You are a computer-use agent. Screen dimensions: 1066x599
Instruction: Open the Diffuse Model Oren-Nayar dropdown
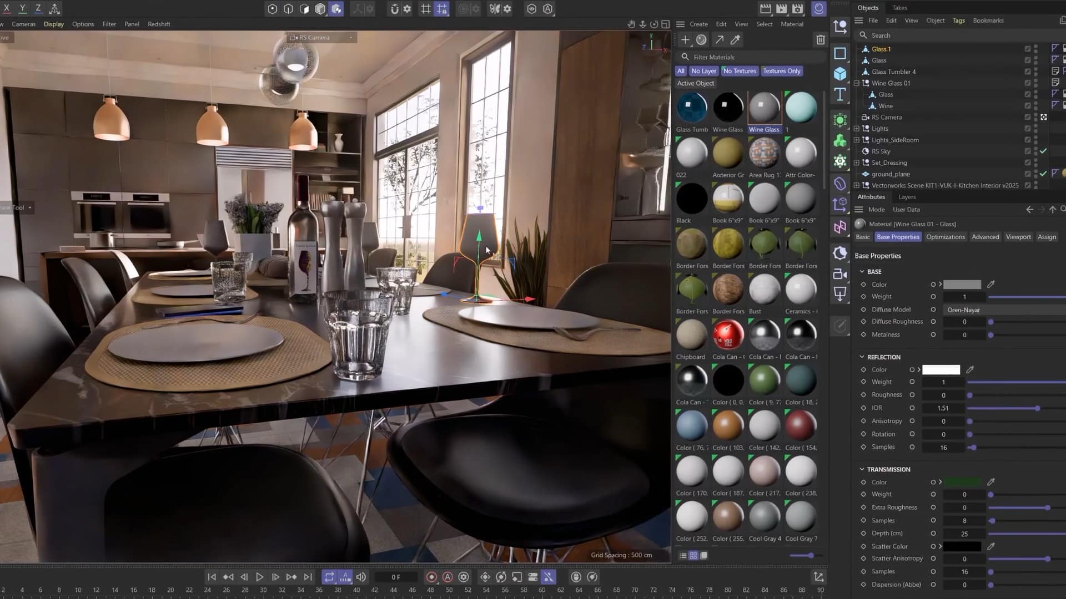[1004, 309]
